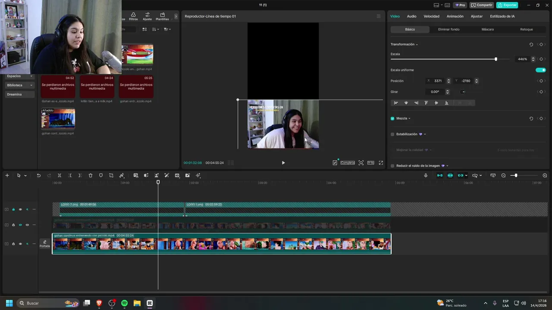552x310 pixels.
Task: Toggle Escala uniforme switch
Action: tap(541, 70)
